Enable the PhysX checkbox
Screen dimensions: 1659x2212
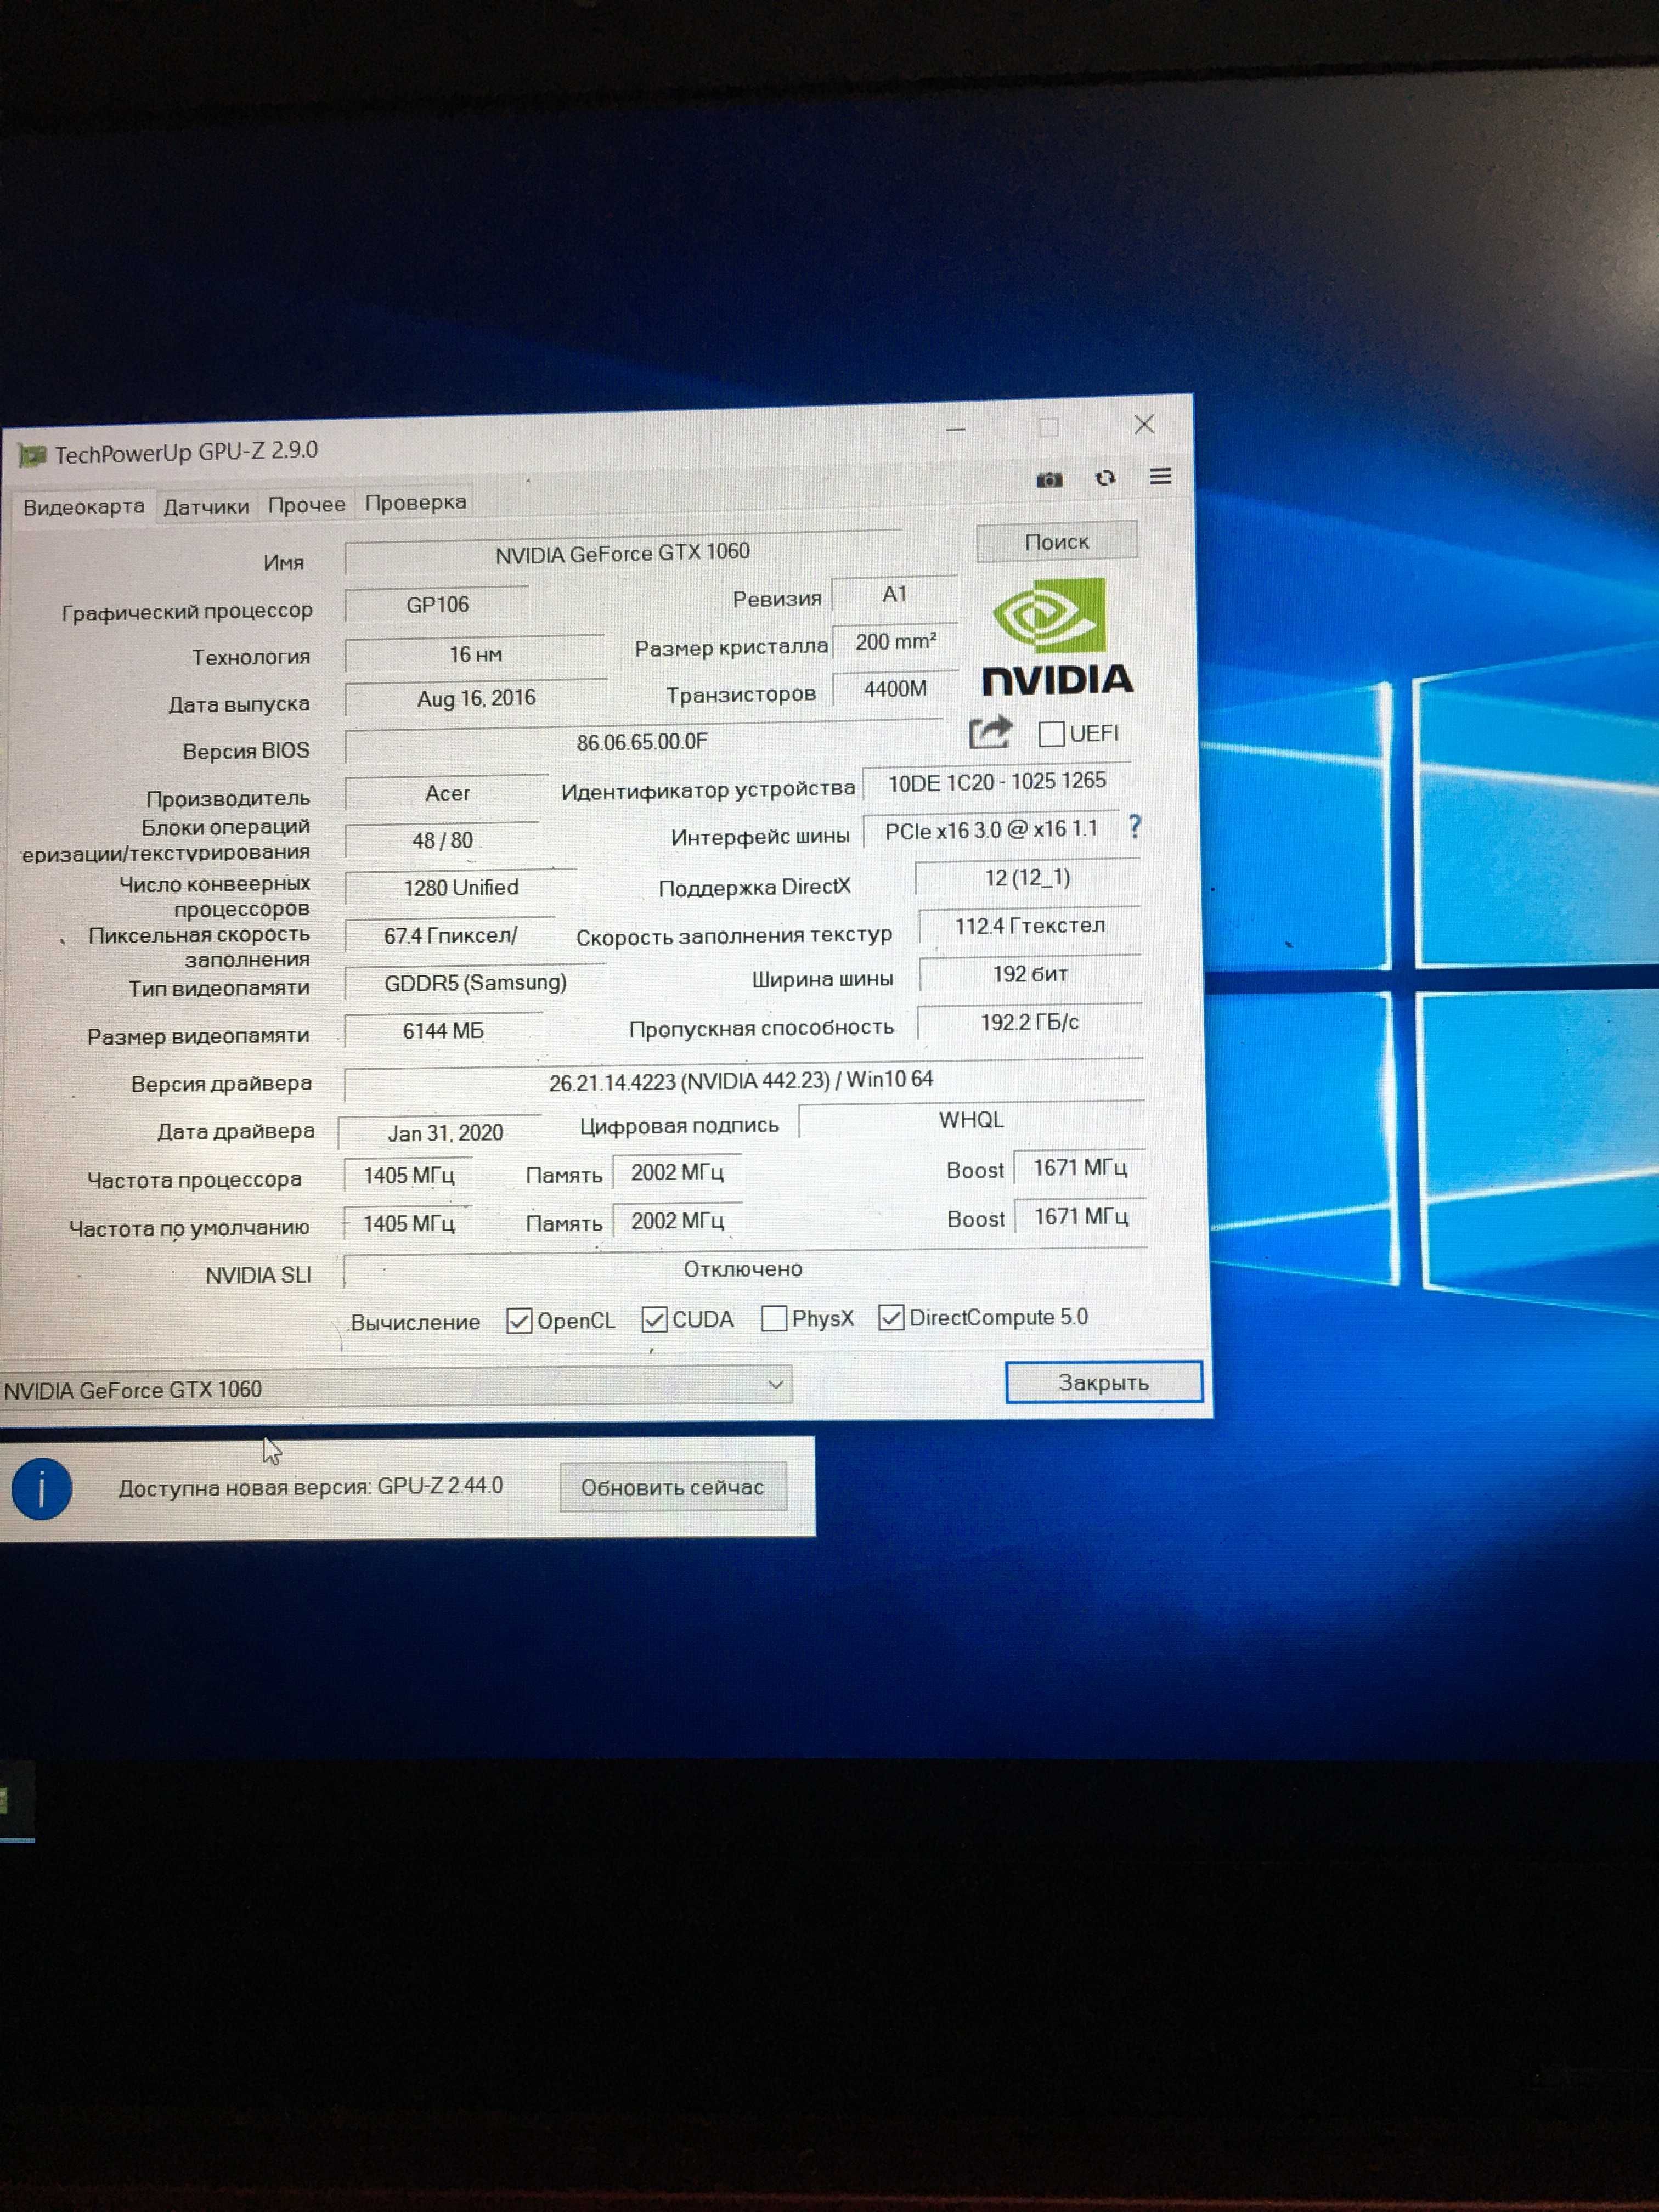tap(774, 1319)
